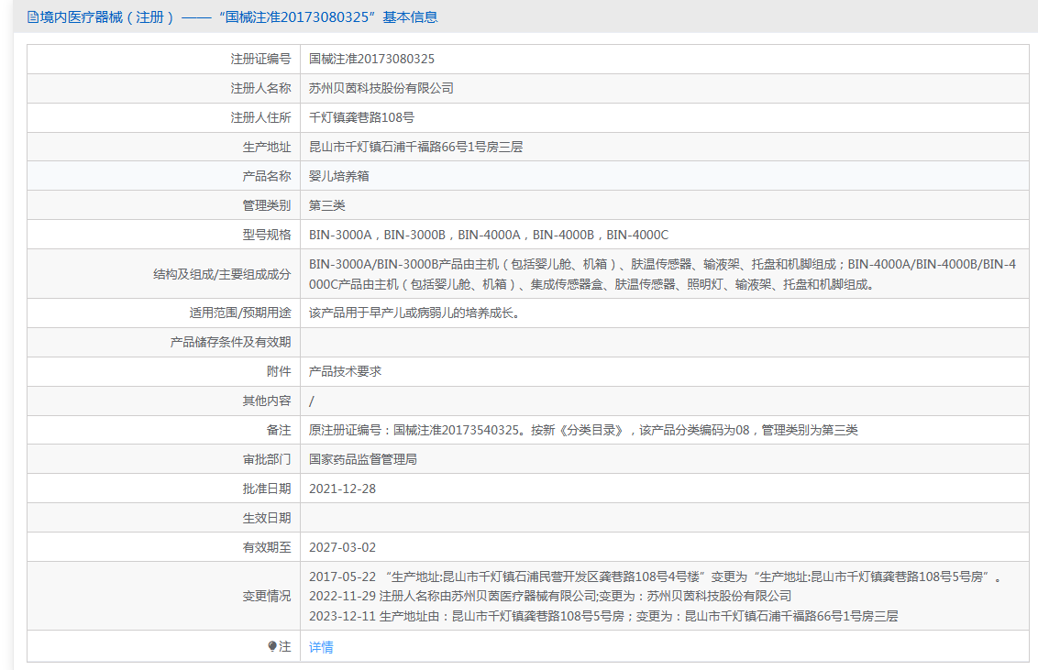Click registrant address 千灯镇龚巷路108号
Screen dimensions: 1038x670
[361, 117]
